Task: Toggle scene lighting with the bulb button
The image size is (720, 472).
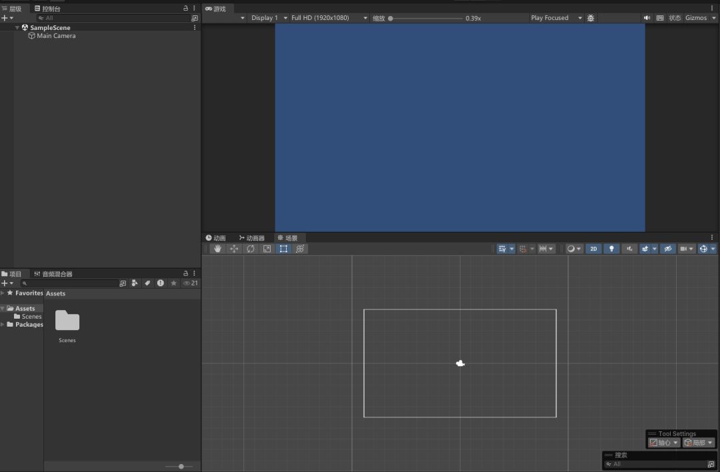Action: [611, 249]
